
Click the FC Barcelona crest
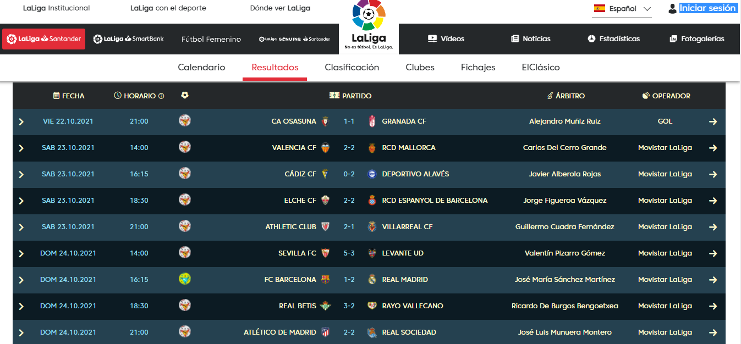click(326, 280)
